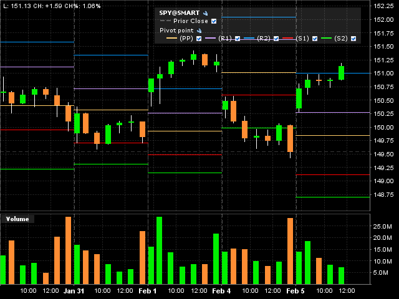399x299 pixels.
Task: Click the 148.75 price axis label
Action: pos(384,195)
